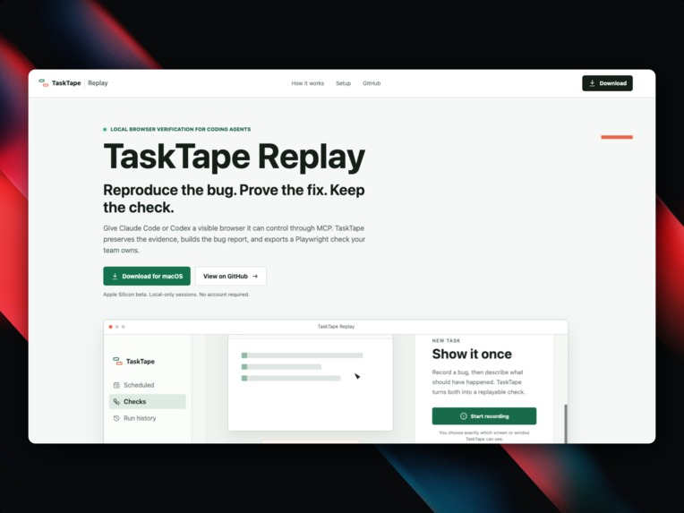The image size is (684, 513).
Task: Click the dark Download button in header
Action: pos(607,83)
